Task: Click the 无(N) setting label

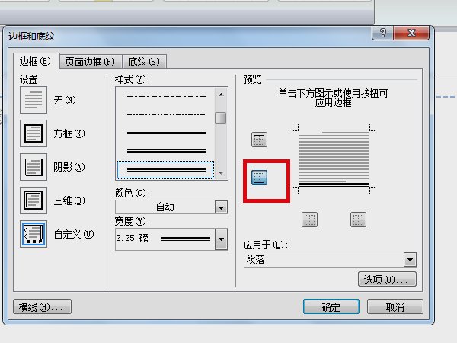Action: [x=65, y=100]
